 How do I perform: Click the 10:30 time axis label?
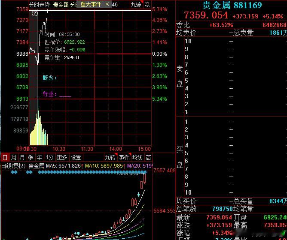pyautogui.click(x=59, y=149)
